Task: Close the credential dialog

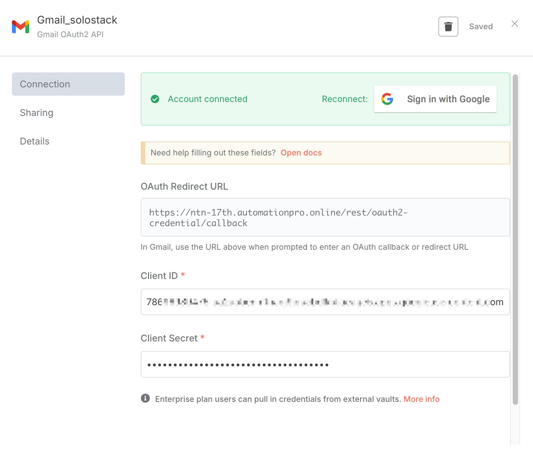Action: (x=515, y=24)
